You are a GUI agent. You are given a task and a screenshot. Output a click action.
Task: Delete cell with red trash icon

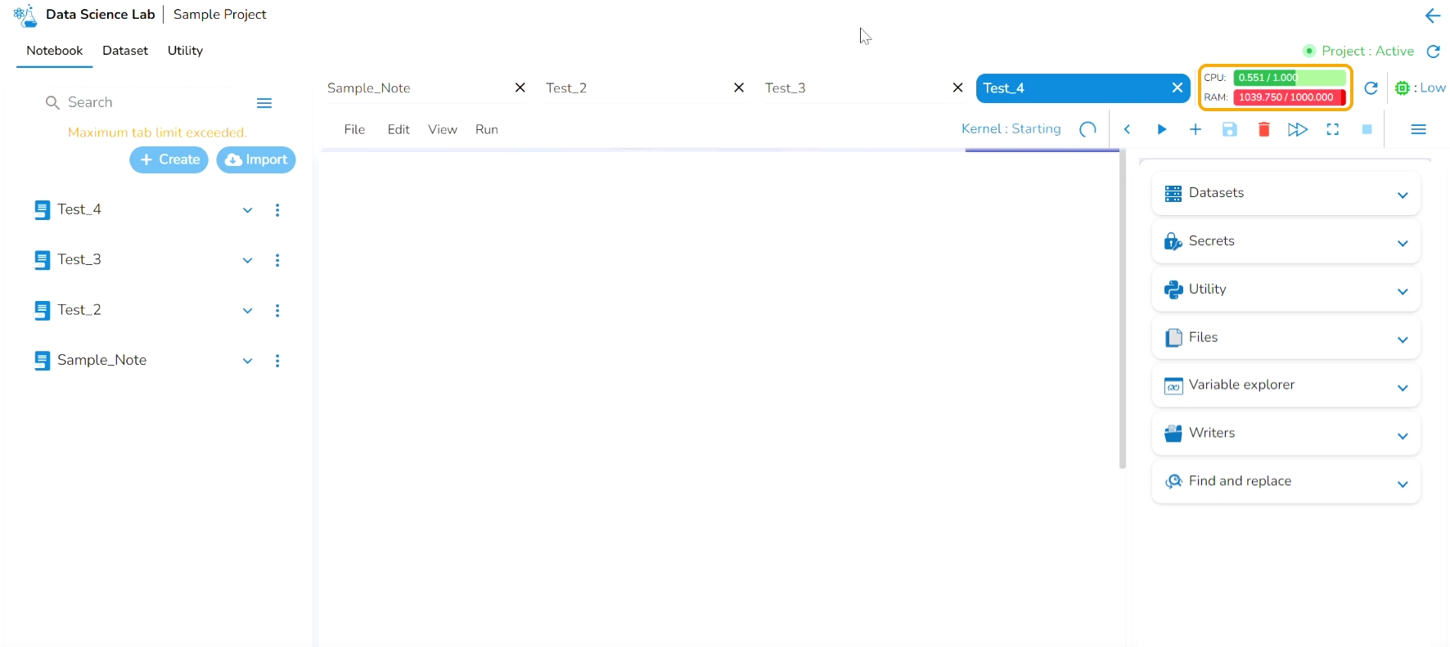tap(1264, 129)
